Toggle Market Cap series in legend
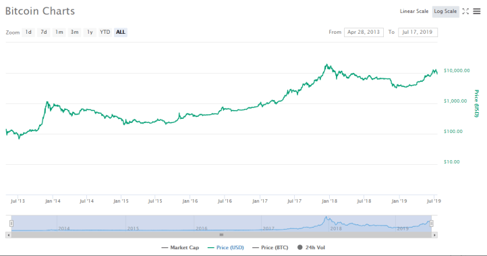The image size is (487, 256). [180, 248]
